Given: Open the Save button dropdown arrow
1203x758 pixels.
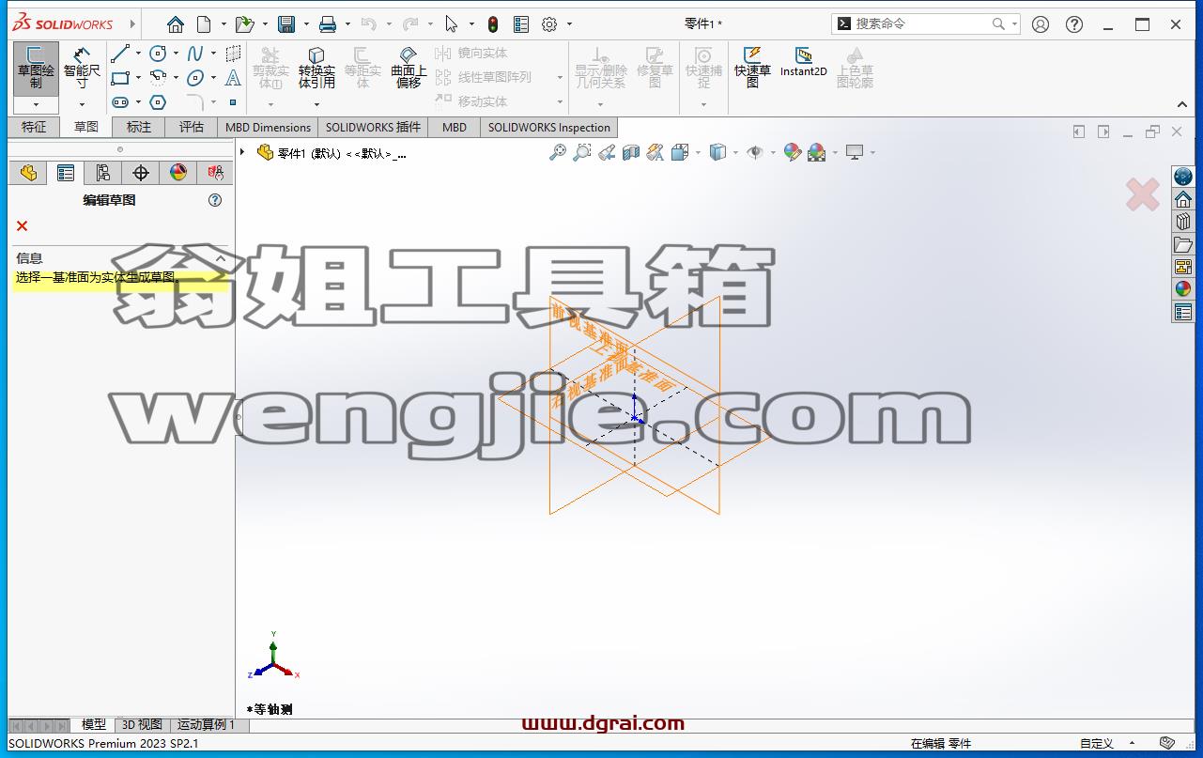Looking at the screenshot, I should (x=306, y=24).
